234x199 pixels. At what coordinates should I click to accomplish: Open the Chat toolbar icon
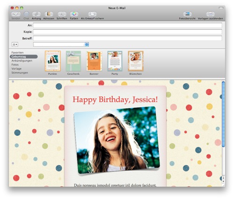(26, 14)
